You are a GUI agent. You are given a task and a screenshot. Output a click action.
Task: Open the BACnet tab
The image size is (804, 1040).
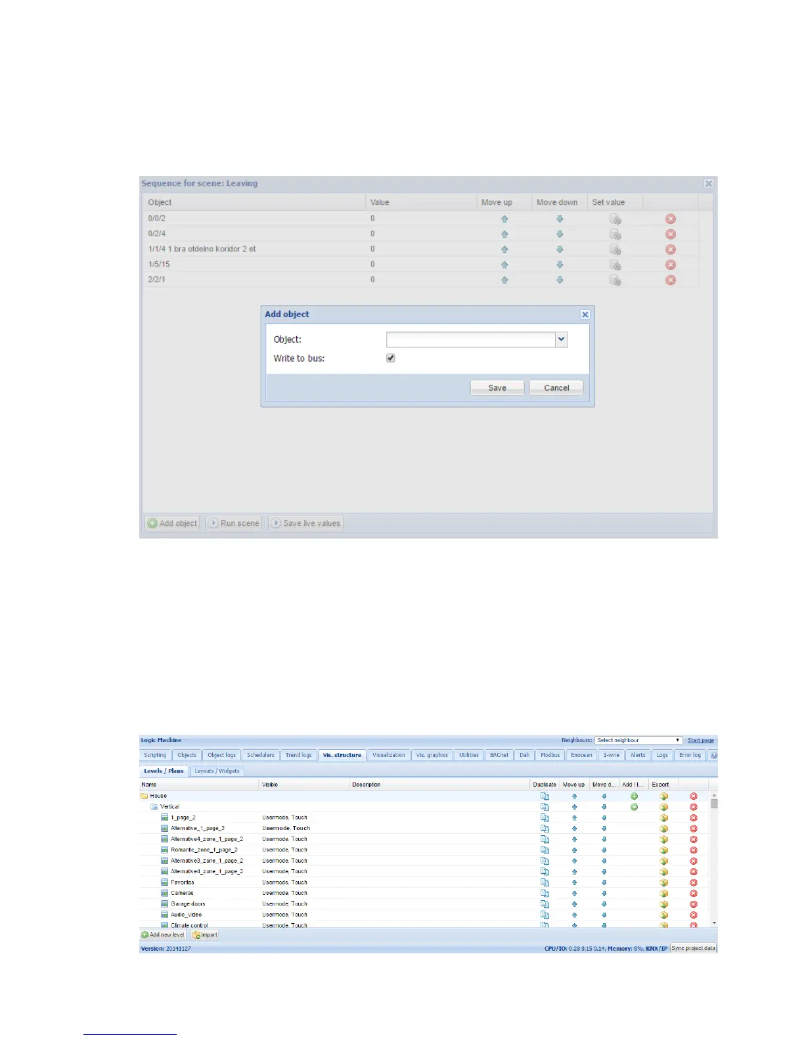(x=499, y=755)
